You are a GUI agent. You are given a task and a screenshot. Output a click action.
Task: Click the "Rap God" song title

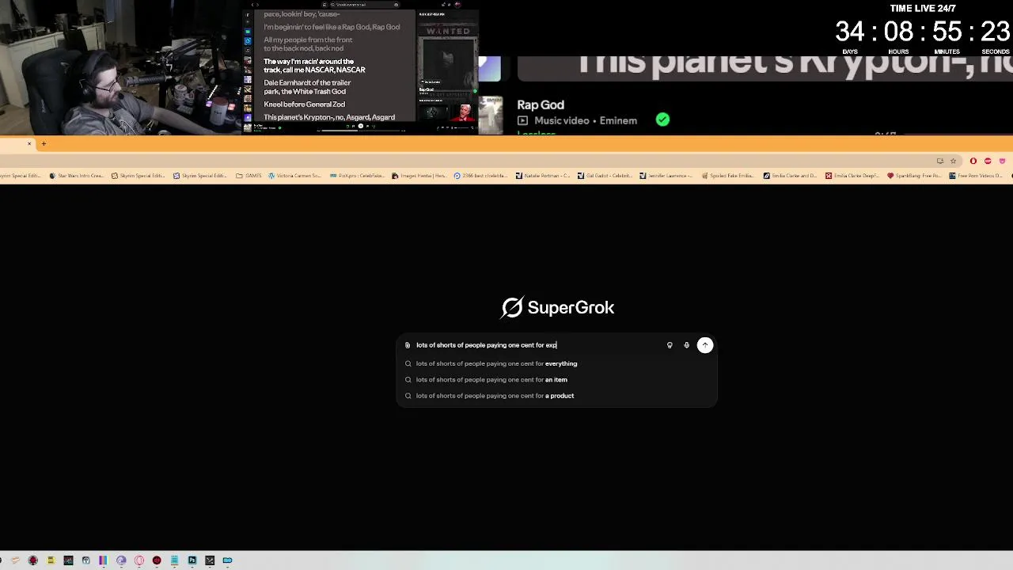pyautogui.click(x=541, y=104)
